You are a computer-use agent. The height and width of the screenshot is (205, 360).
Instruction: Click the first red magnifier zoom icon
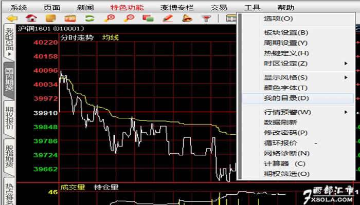(x=109, y=18)
